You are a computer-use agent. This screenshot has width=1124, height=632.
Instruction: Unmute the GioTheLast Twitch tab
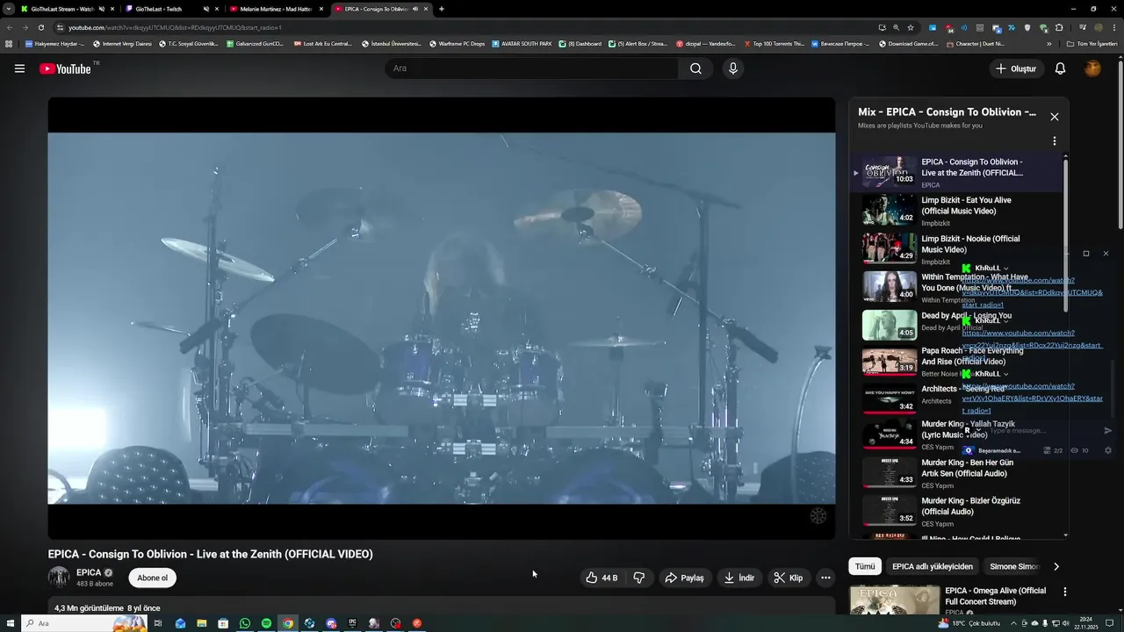click(x=206, y=9)
